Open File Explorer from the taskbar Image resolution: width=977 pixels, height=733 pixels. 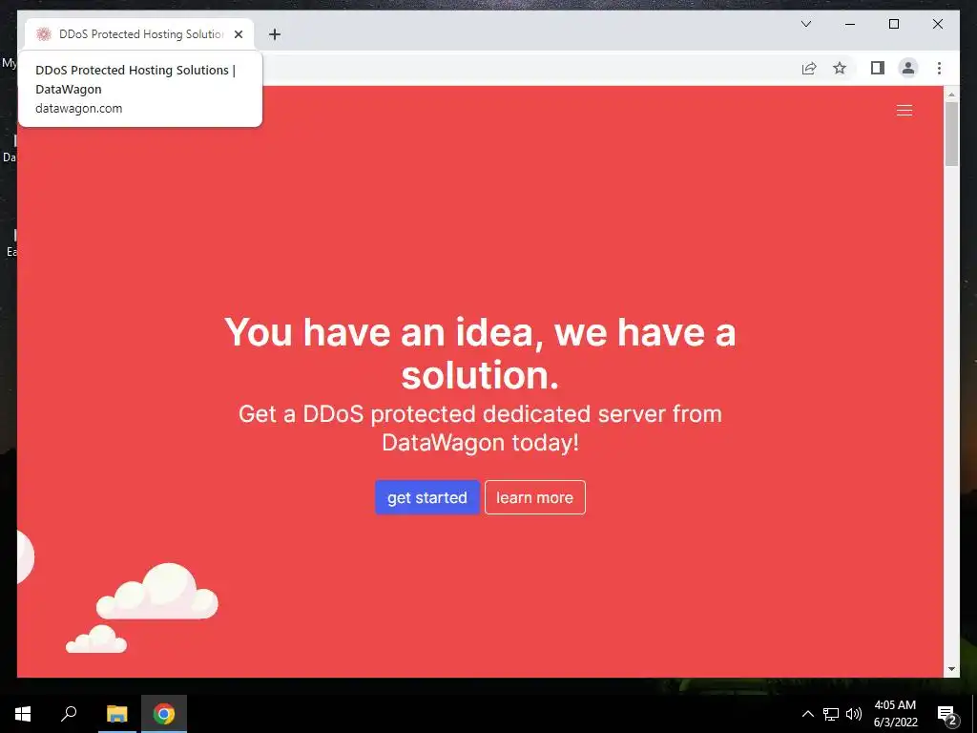[x=116, y=714]
